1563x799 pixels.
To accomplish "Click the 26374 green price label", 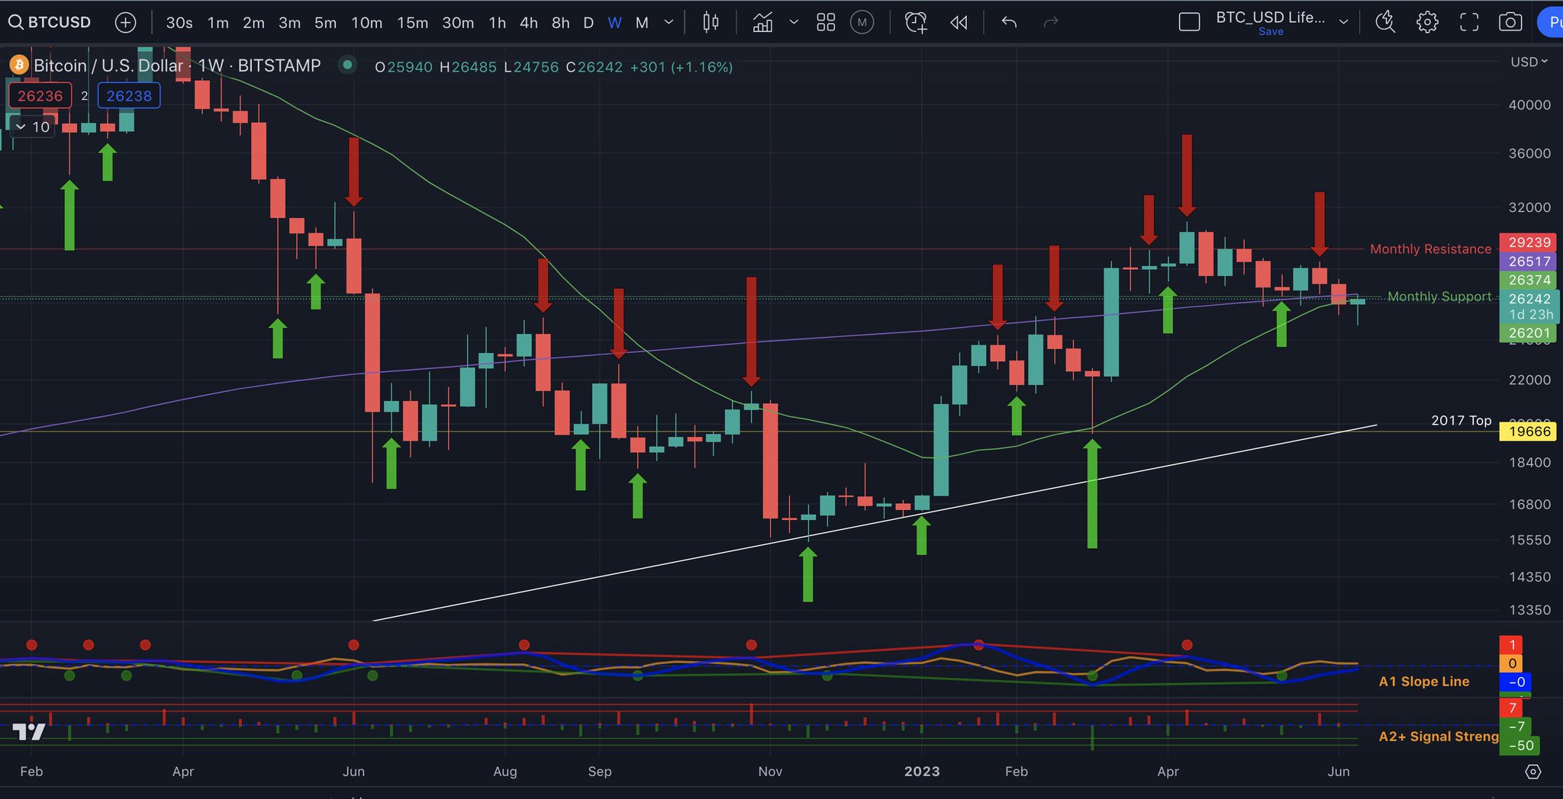I will (1529, 280).
